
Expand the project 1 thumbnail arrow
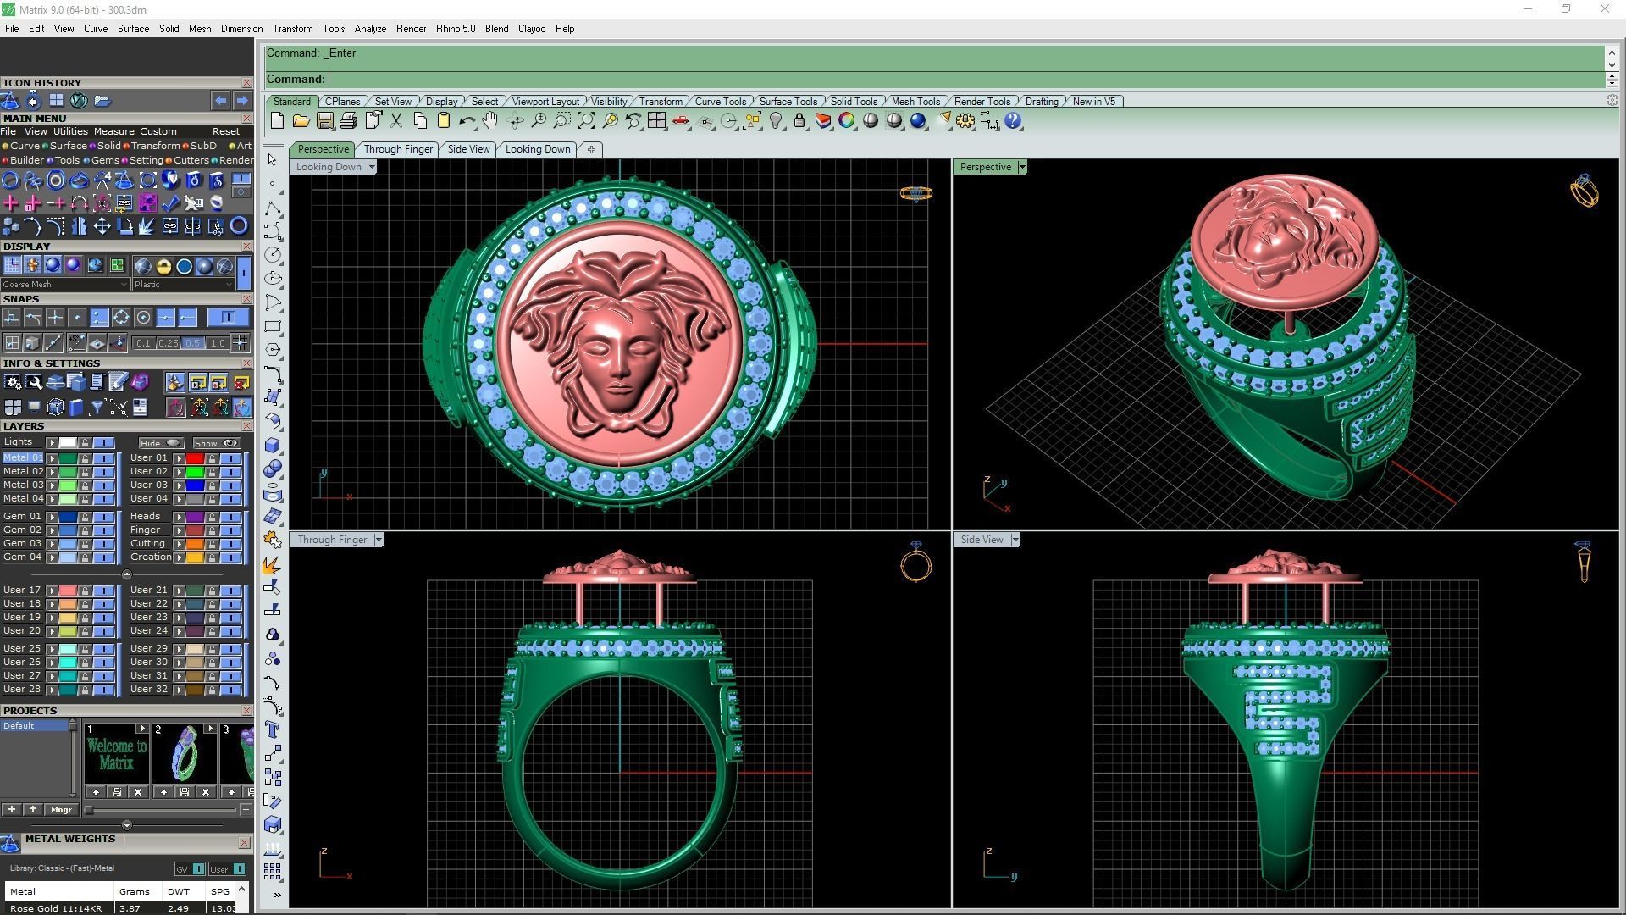click(x=141, y=729)
